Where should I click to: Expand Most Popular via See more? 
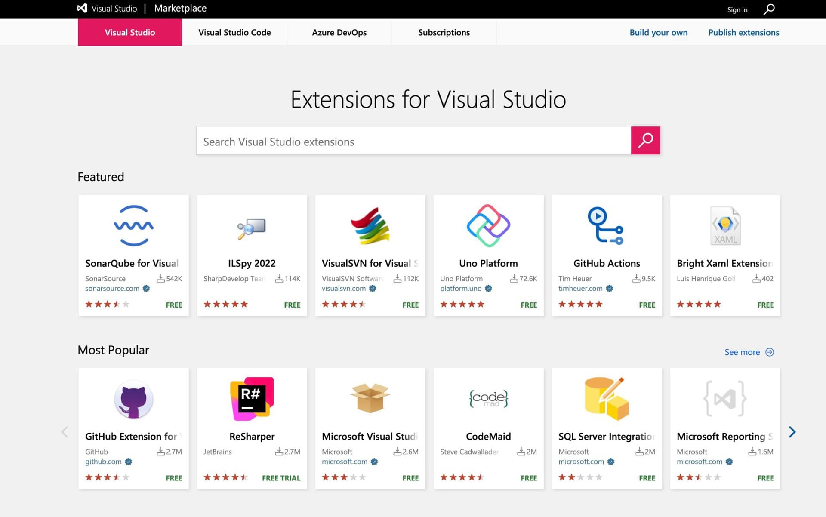point(749,352)
